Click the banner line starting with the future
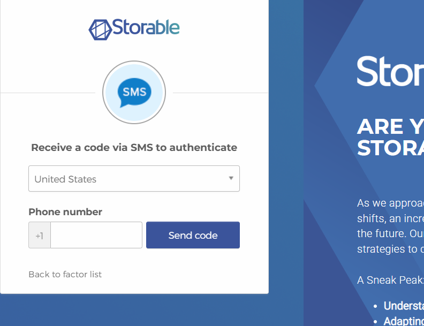The width and height of the screenshot is (424, 326). tap(390, 233)
